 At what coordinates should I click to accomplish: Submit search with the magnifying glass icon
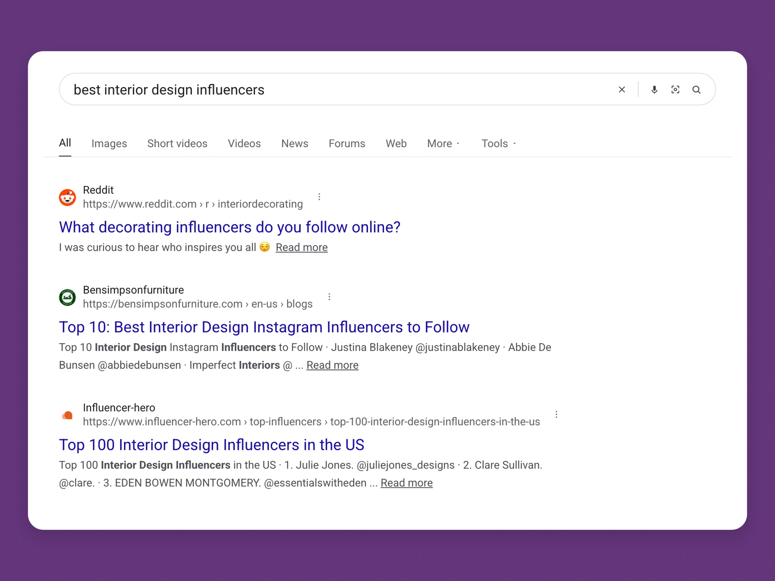click(697, 90)
